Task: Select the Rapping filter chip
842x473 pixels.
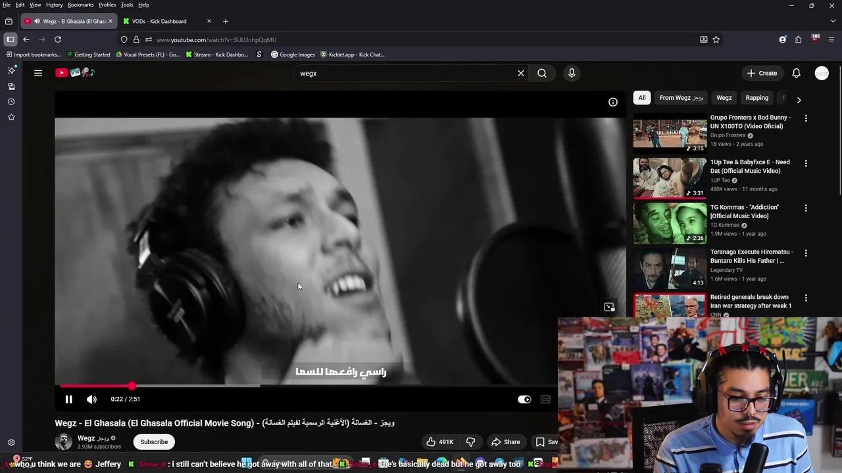Action: pos(756,98)
